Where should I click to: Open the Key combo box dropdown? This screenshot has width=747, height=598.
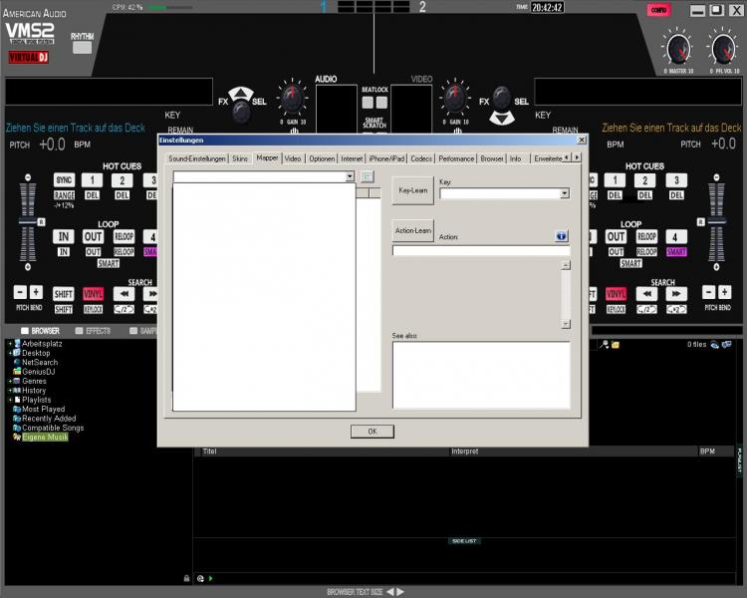[564, 194]
